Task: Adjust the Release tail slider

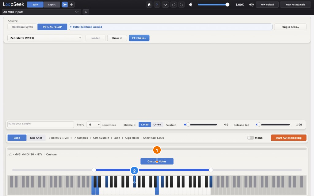Action: 273,125
